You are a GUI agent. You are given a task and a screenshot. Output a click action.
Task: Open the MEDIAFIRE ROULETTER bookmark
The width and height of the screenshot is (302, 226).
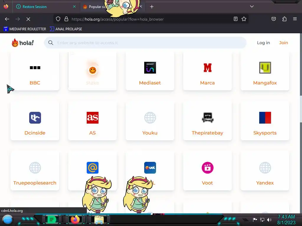click(25, 29)
